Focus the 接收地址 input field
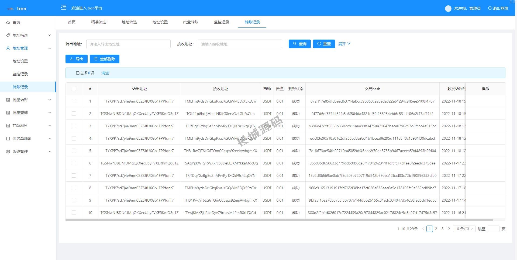The height and width of the screenshot is (260, 517). coord(240,44)
